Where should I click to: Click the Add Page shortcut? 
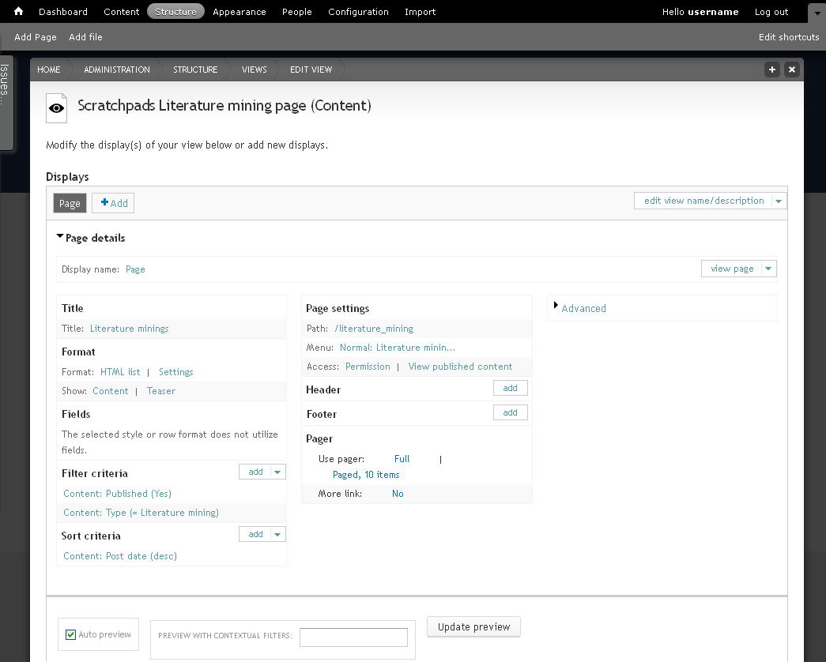[36, 37]
